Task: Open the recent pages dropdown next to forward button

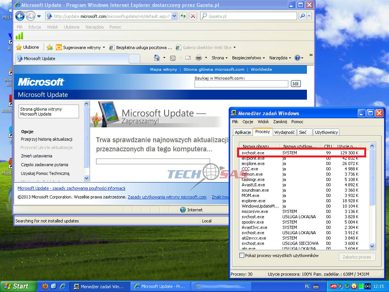Action: [39, 16]
